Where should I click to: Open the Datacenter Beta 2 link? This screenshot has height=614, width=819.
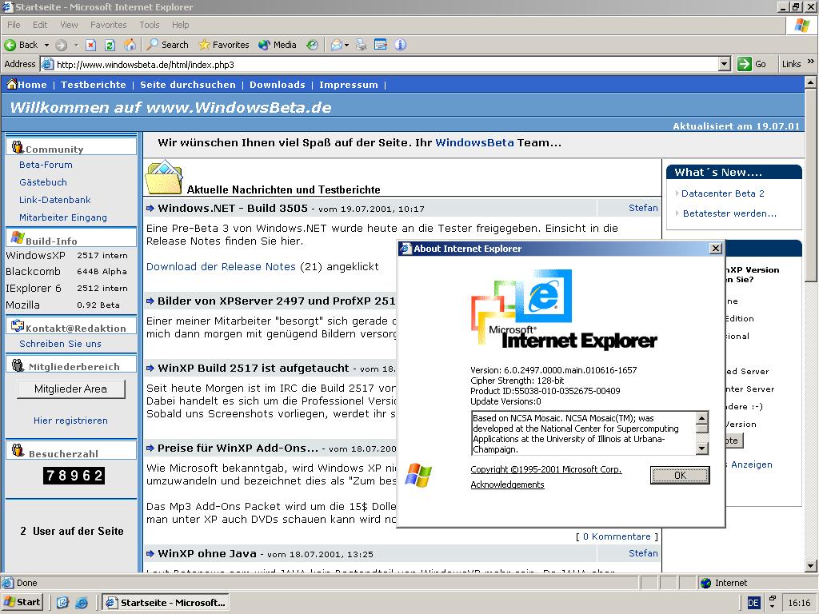pyautogui.click(x=723, y=193)
